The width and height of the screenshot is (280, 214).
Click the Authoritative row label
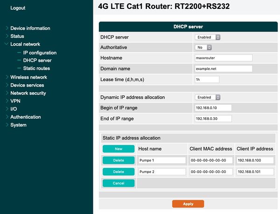113,47
